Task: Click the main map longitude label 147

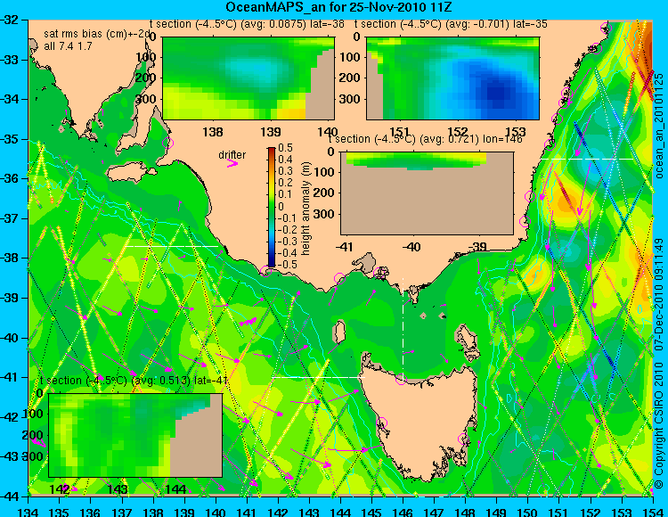Action: (x=434, y=512)
